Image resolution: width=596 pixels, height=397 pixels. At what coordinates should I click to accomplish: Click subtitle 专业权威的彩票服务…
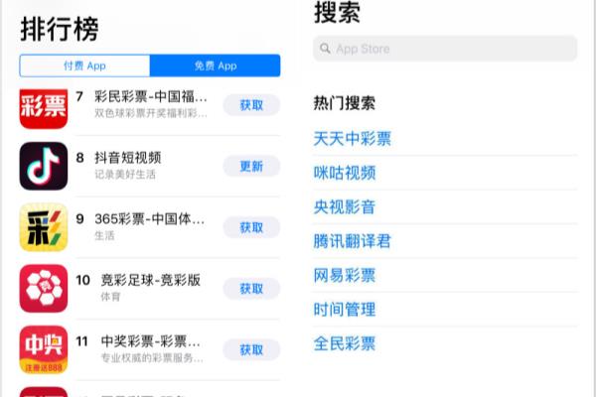click(x=152, y=357)
